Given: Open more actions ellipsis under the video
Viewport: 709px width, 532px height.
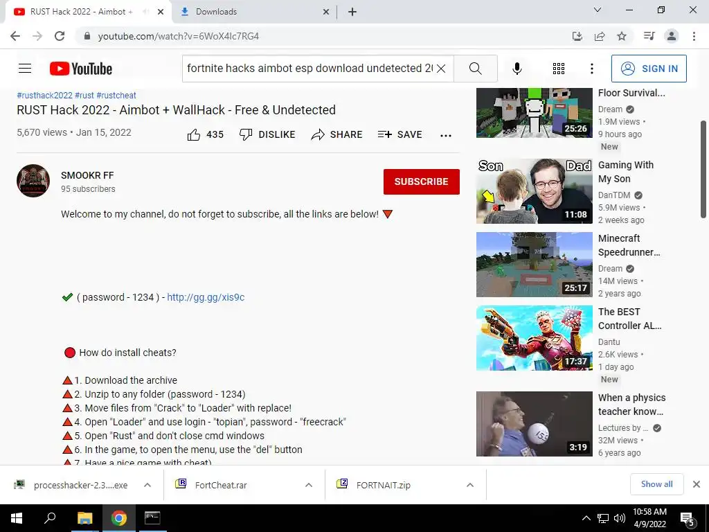Looking at the screenshot, I should click(x=446, y=135).
